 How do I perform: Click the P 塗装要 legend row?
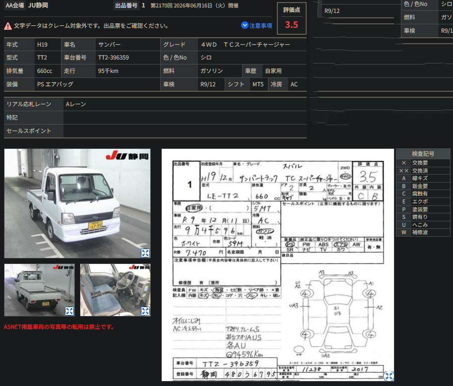423,209
